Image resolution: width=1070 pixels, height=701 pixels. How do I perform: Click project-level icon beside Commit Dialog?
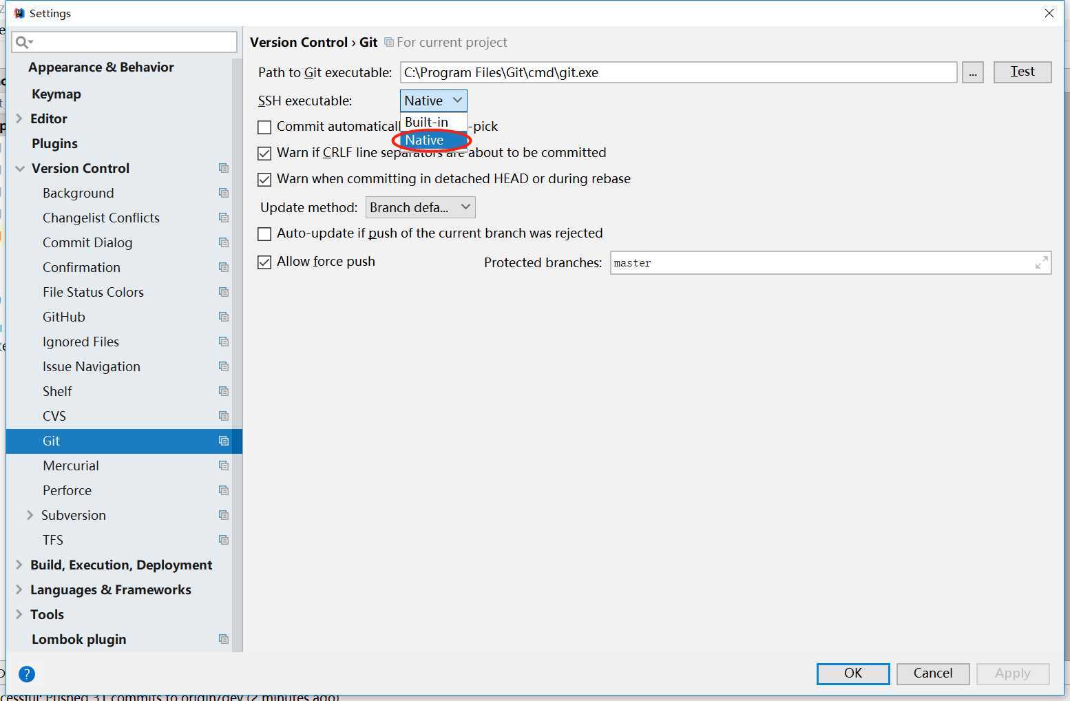(x=224, y=242)
